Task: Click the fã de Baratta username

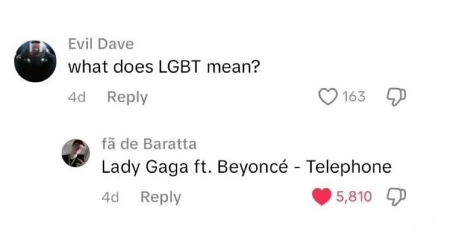Action: (149, 144)
